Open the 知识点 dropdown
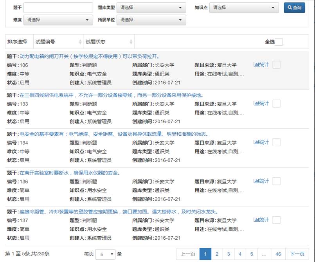 [x=244, y=7]
